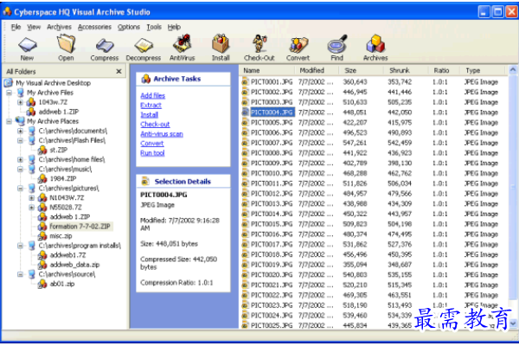The height and width of the screenshot is (346, 519).
Task: Click the New archive toolbar icon
Action: tap(27, 45)
